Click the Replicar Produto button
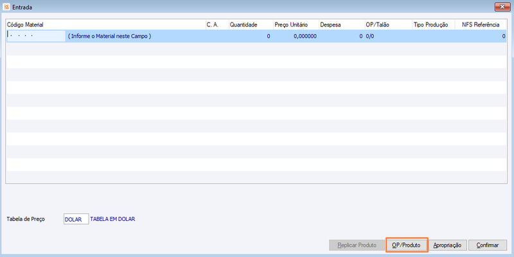Screen dimensions: 514x257 pyautogui.click(x=357, y=245)
